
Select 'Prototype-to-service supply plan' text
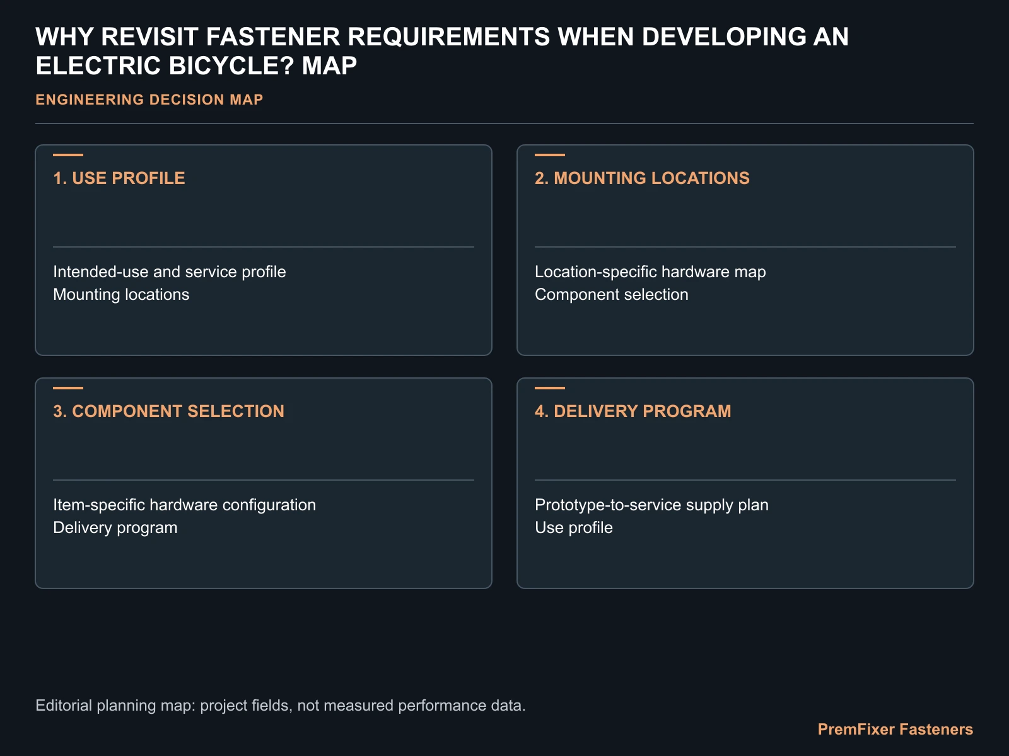click(651, 505)
